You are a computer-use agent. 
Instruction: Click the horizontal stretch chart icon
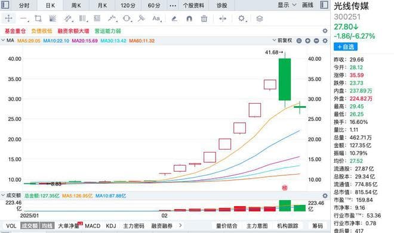tap(223, 18)
